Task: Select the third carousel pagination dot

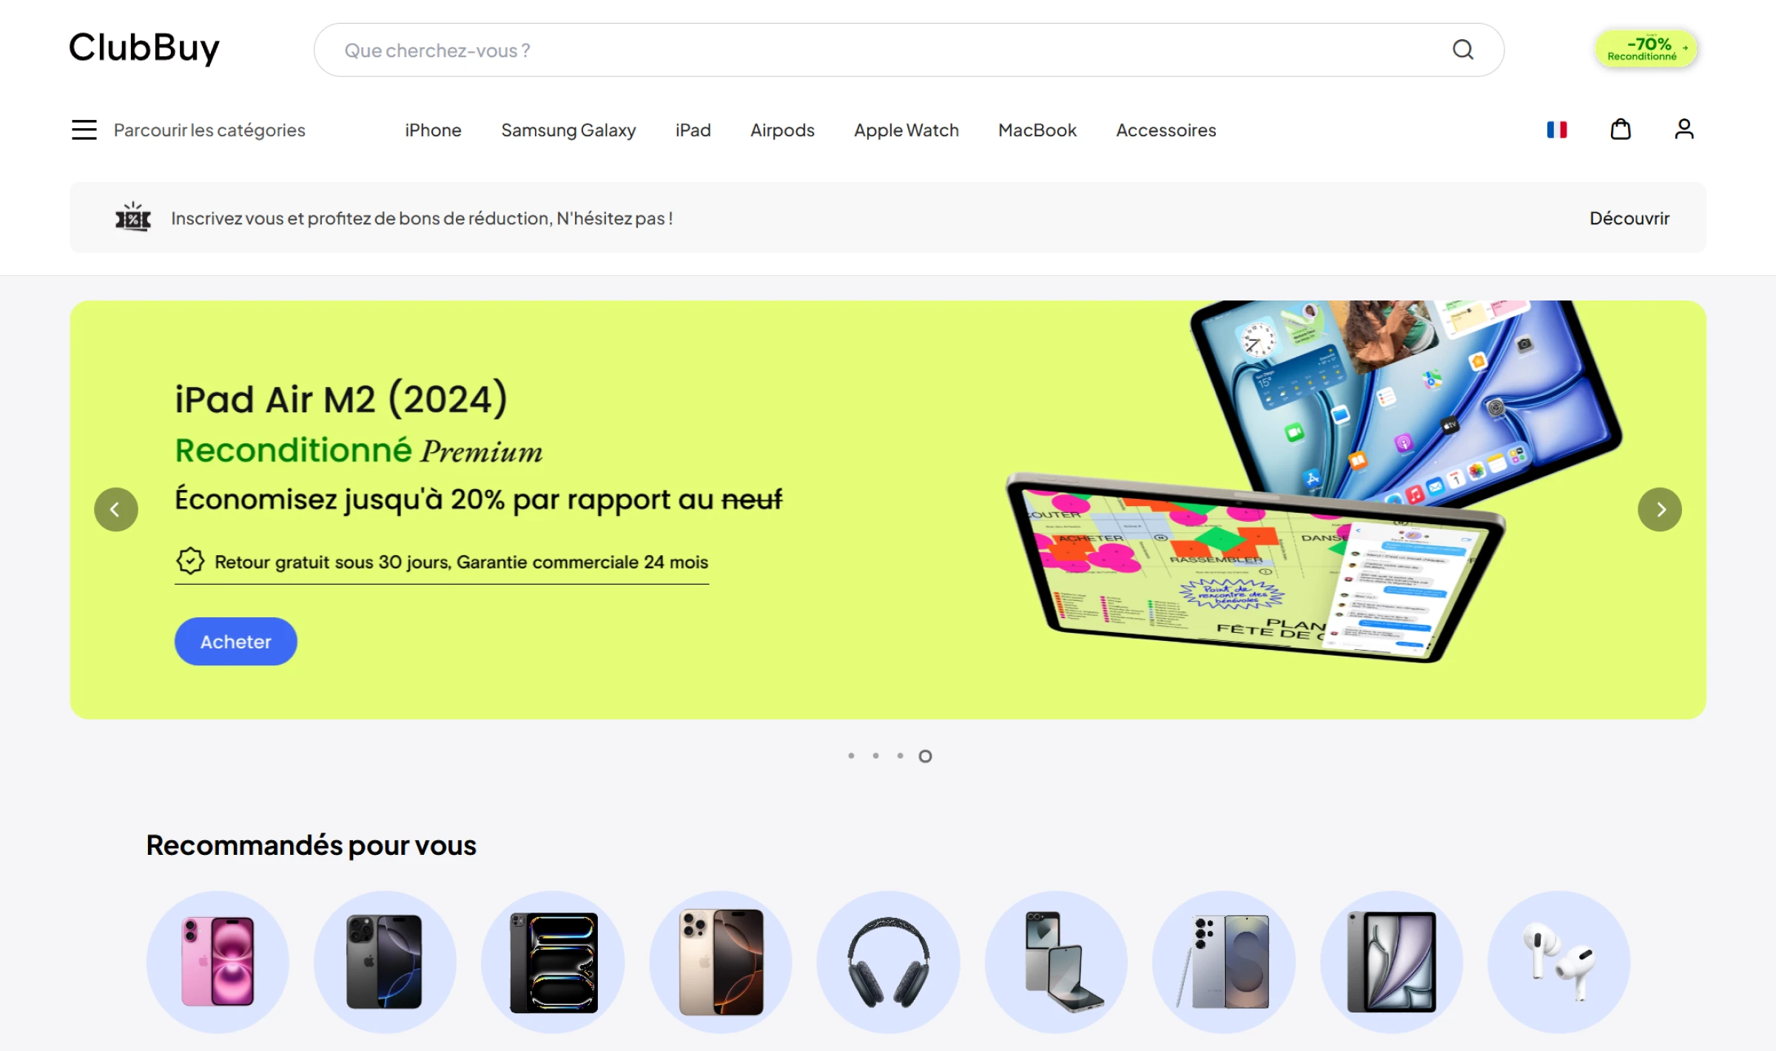Action: tap(900, 756)
